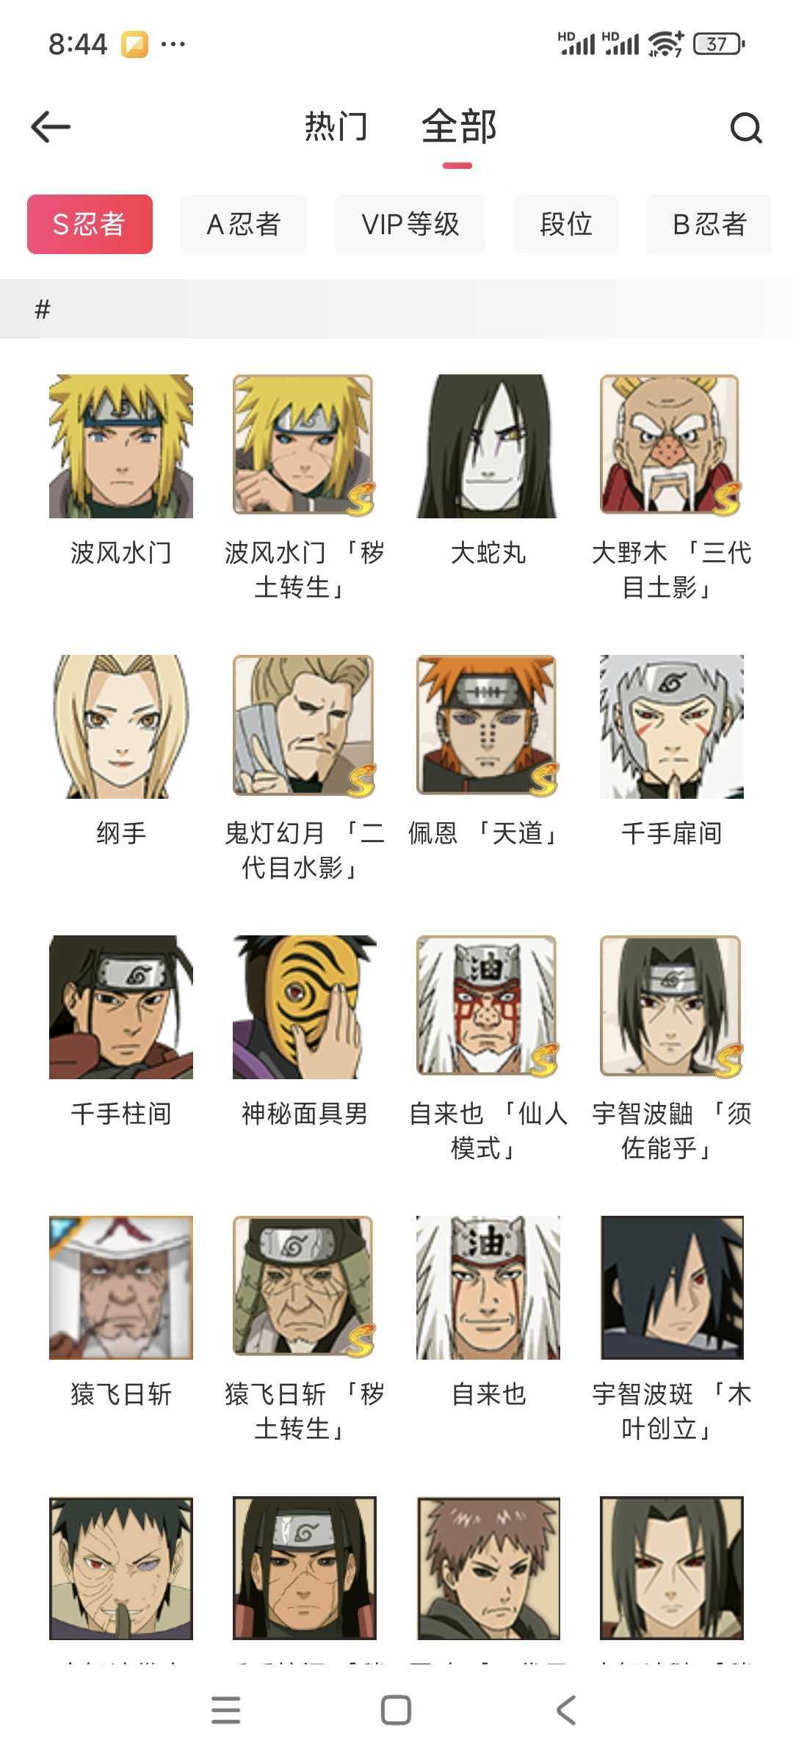Viewport: 793px width, 1762px height.
Task: Open 波风水门 avatar without S badge
Action: click(121, 446)
